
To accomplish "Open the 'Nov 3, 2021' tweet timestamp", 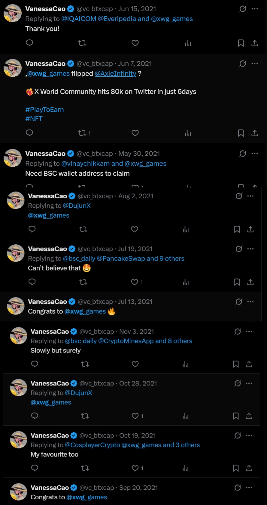I will point(136,331).
